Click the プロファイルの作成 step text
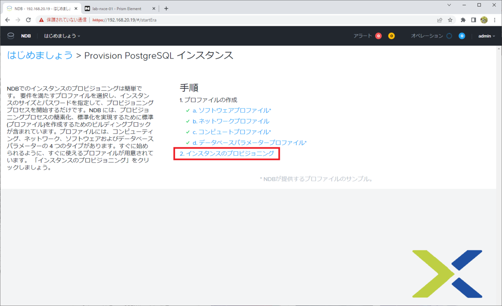The width and height of the screenshot is (502, 306). pos(211,100)
